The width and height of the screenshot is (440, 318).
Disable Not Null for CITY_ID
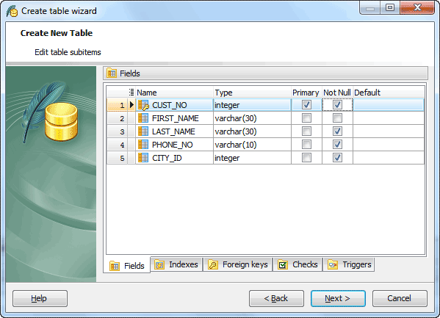coord(337,157)
